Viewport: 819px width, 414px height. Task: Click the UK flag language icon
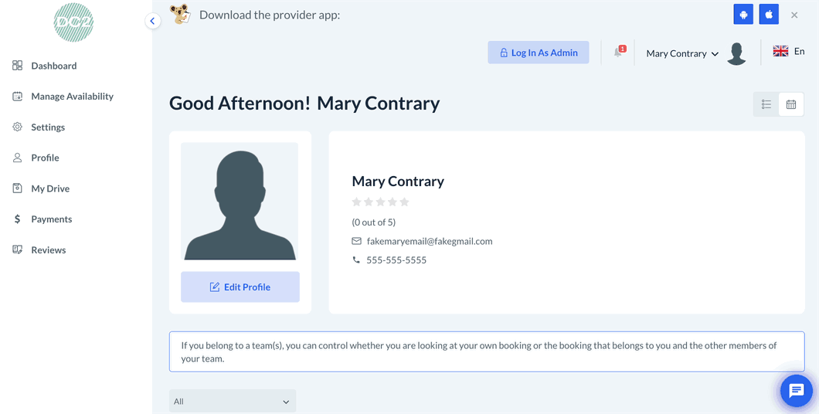click(x=780, y=51)
